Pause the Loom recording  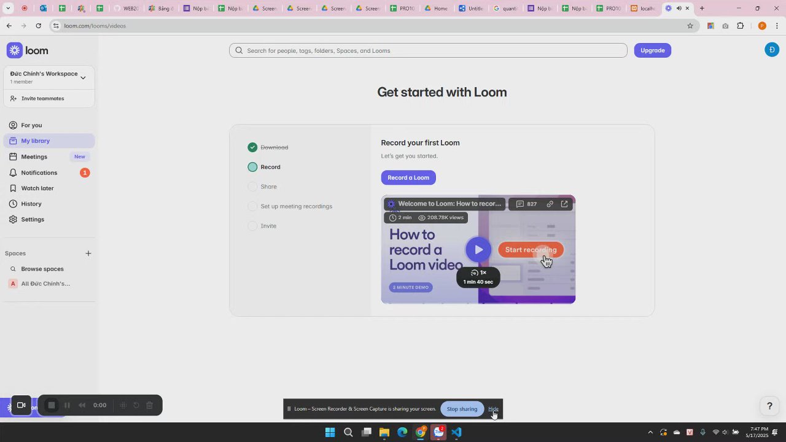pos(67,405)
